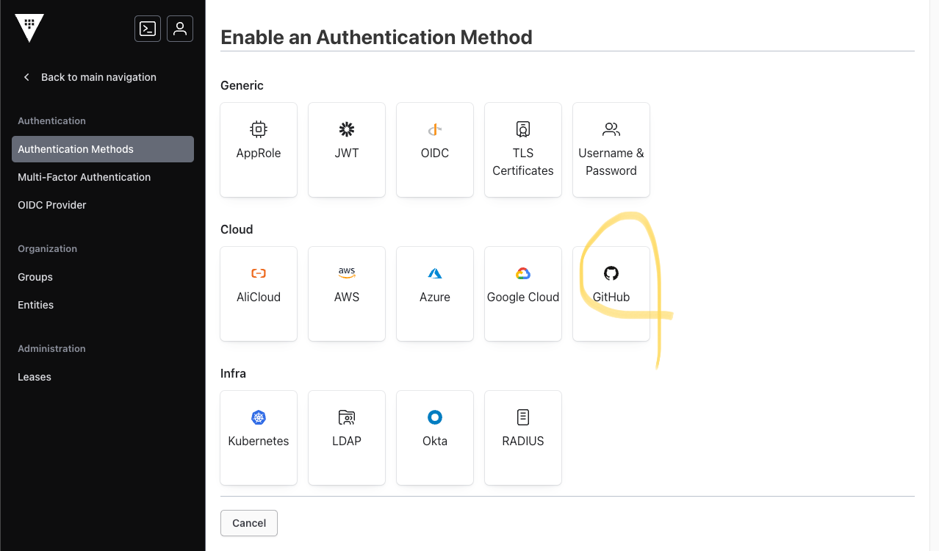Select the Google Cloud logo icon

click(523, 273)
